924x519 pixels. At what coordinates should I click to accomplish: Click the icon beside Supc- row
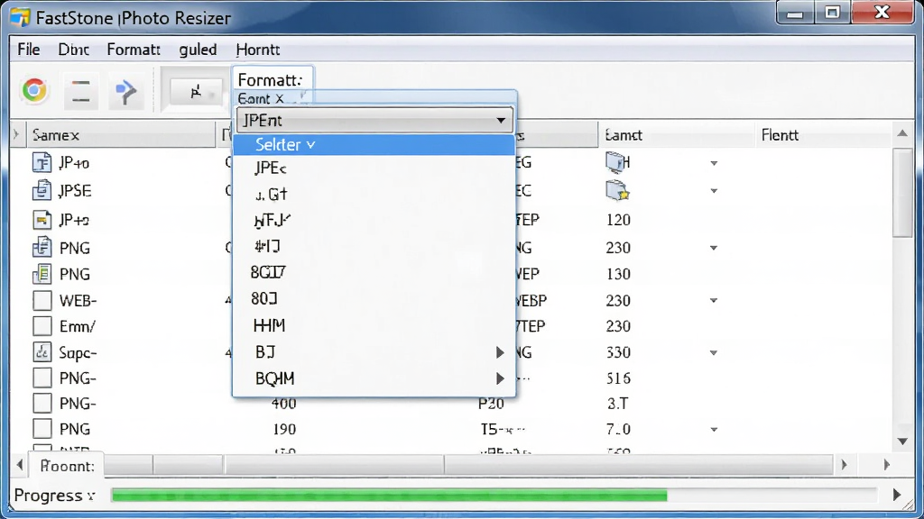pyautogui.click(x=42, y=352)
